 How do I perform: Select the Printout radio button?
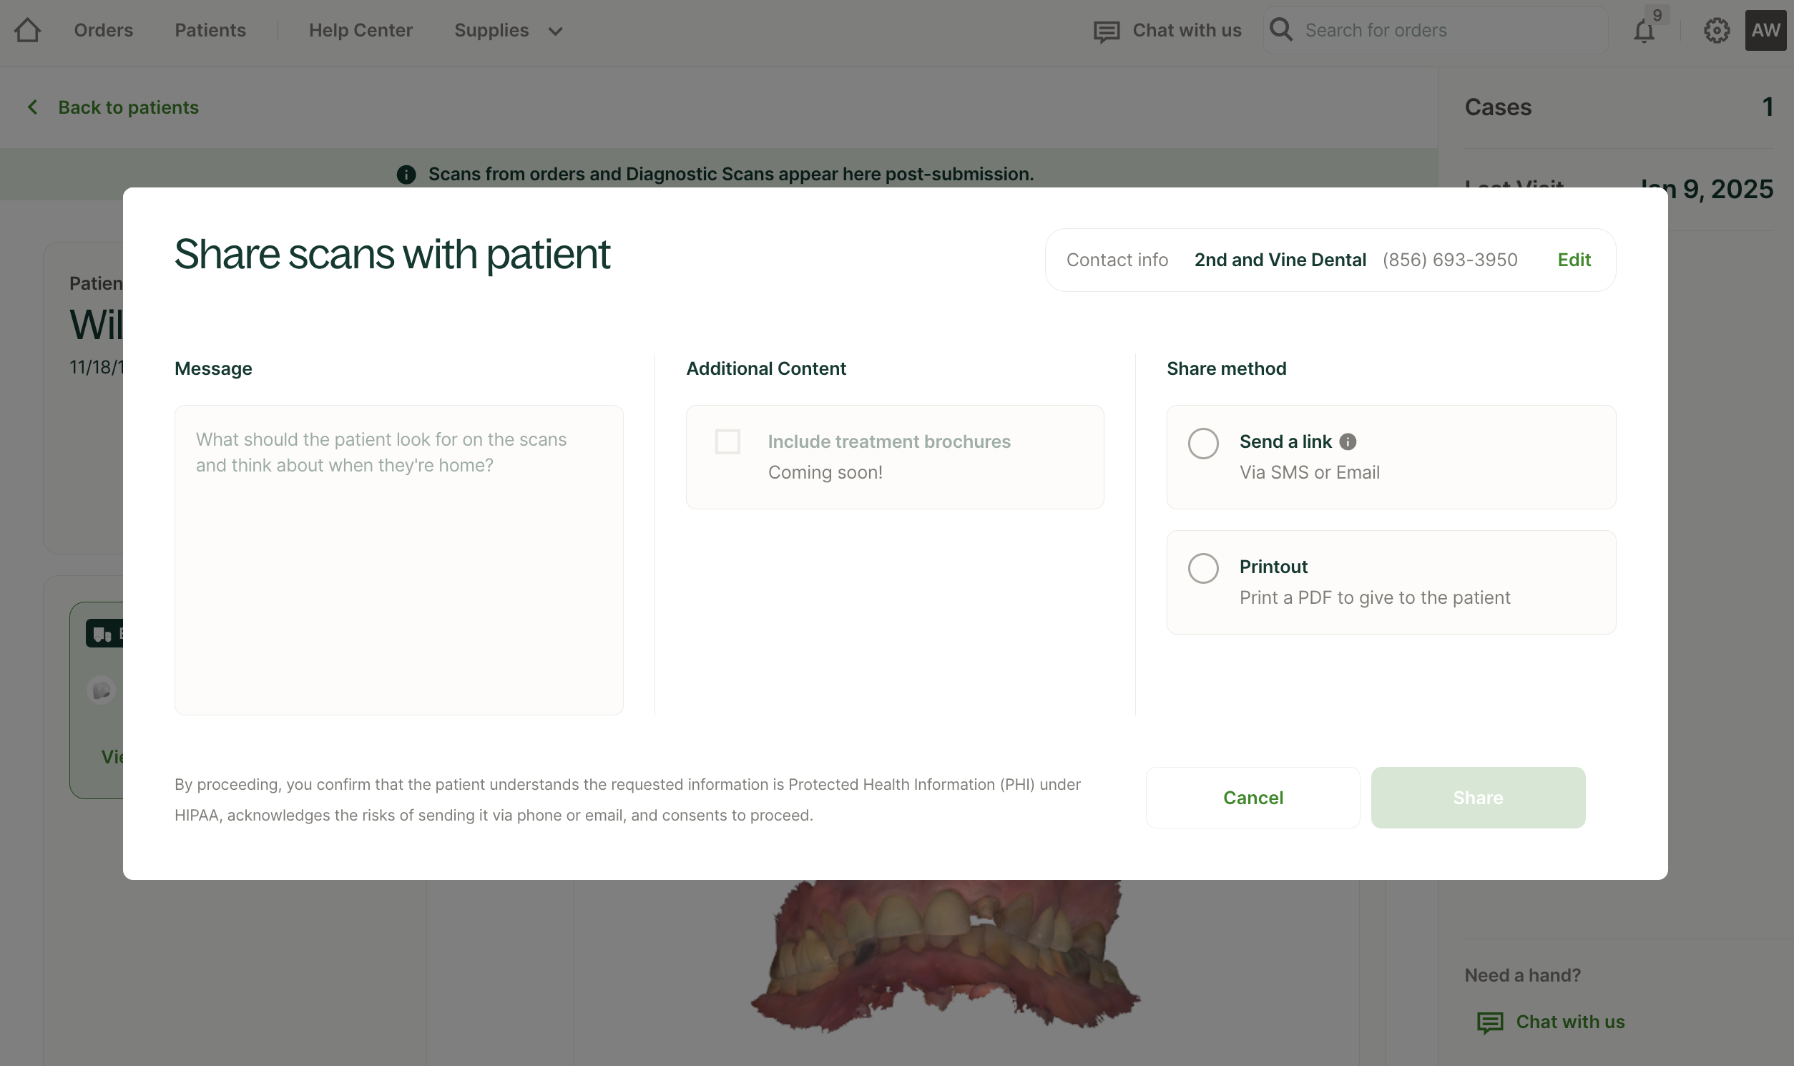click(x=1203, y=568)
